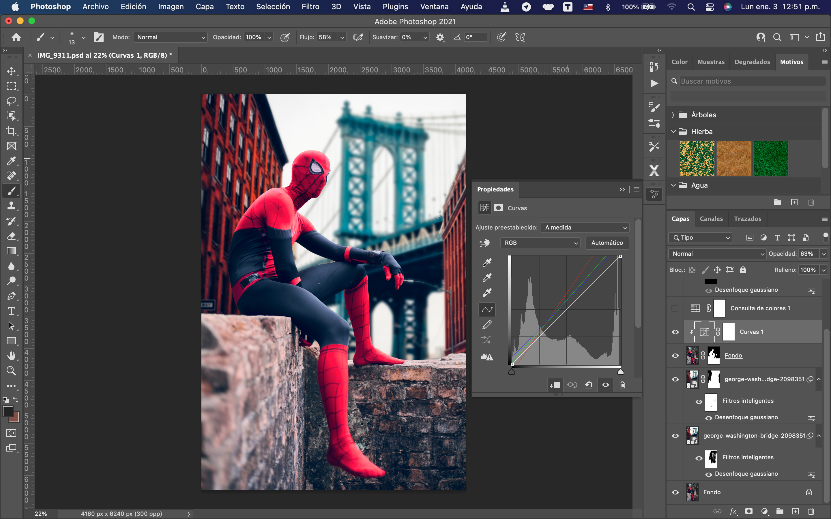Select the Lasso tool
The image size is (831, 519).
coord(11,101)
